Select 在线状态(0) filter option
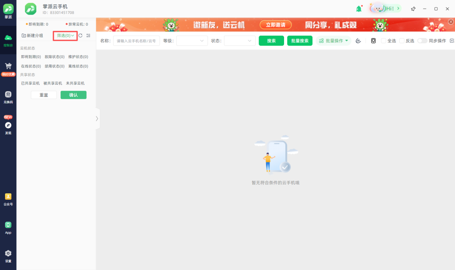The height and width of the screenshot is (270, 455). 31,66
